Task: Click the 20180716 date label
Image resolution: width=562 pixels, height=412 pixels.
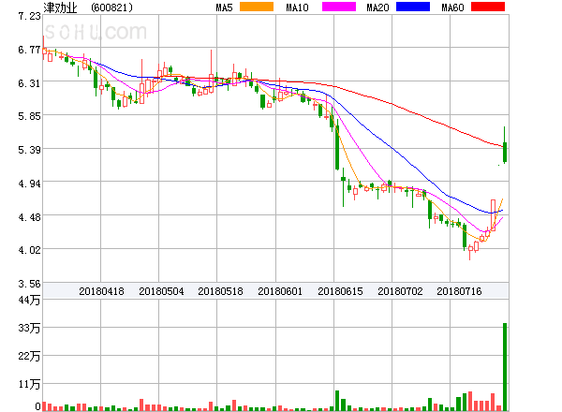Action: pyautogui.click(x=459, y=291)
